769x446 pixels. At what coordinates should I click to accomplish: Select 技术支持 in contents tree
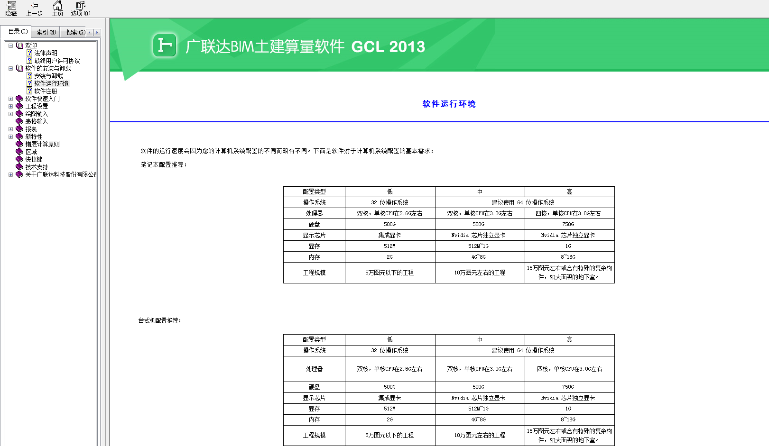pos(37,167)
